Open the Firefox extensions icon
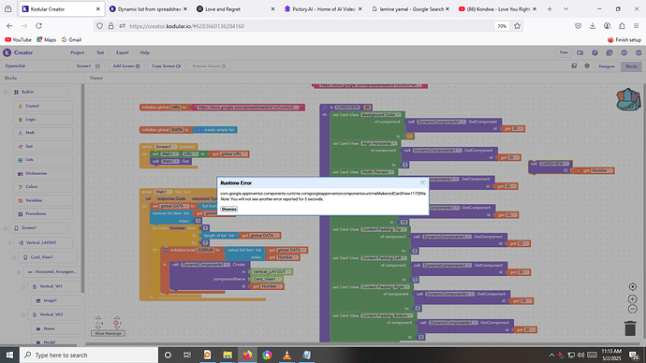 [x=622, y=26]
